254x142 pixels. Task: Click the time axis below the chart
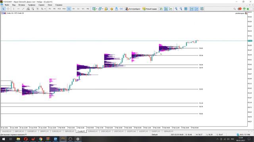click(x=124, y=128)
